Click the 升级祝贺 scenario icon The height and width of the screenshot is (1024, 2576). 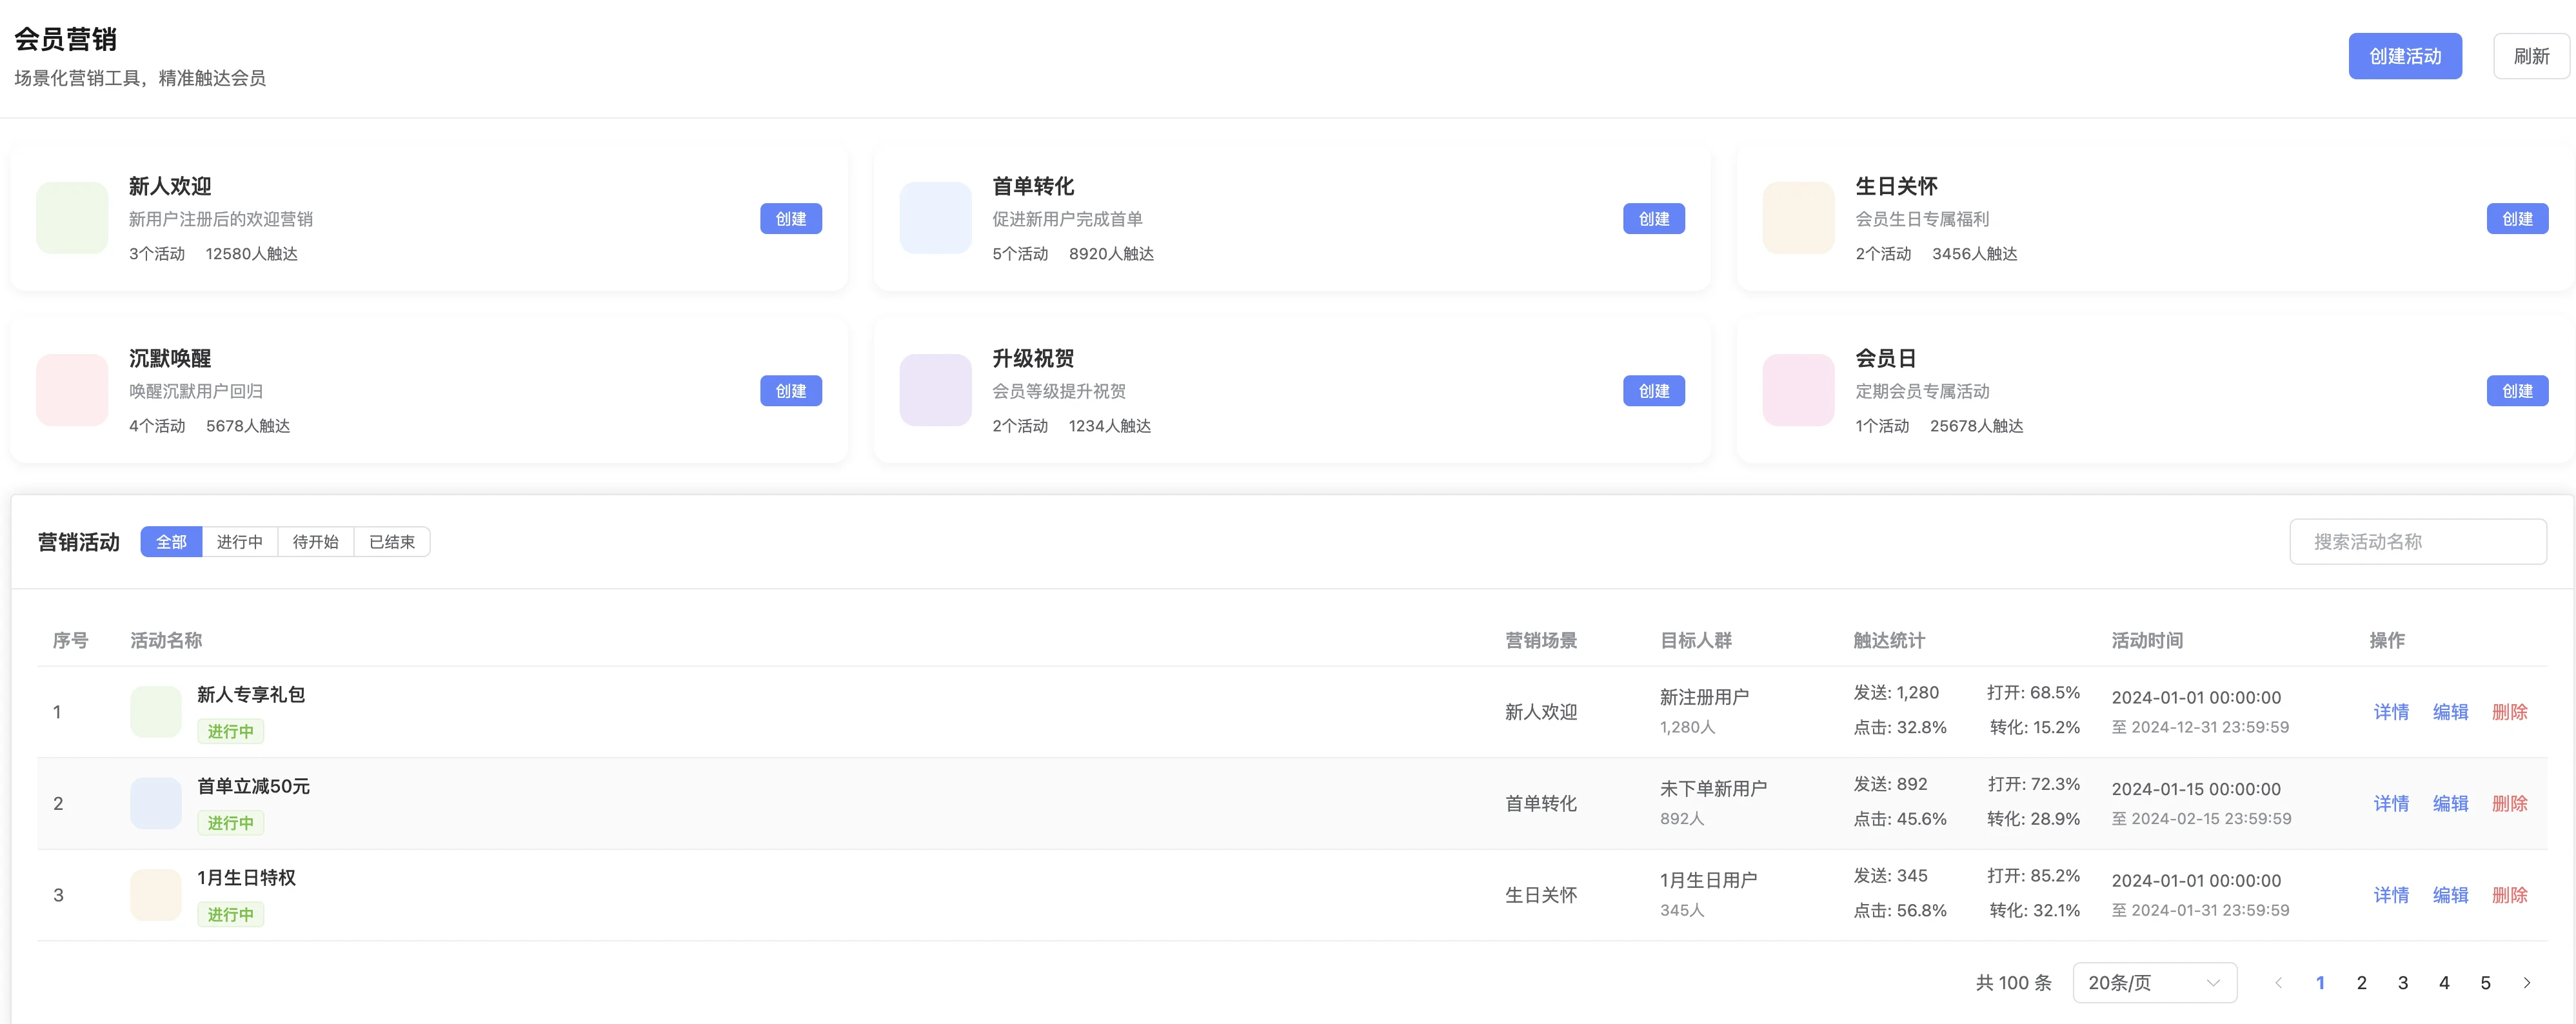point(934,390)
